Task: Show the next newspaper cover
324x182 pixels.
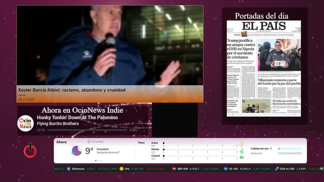Action: coord(295,115)
